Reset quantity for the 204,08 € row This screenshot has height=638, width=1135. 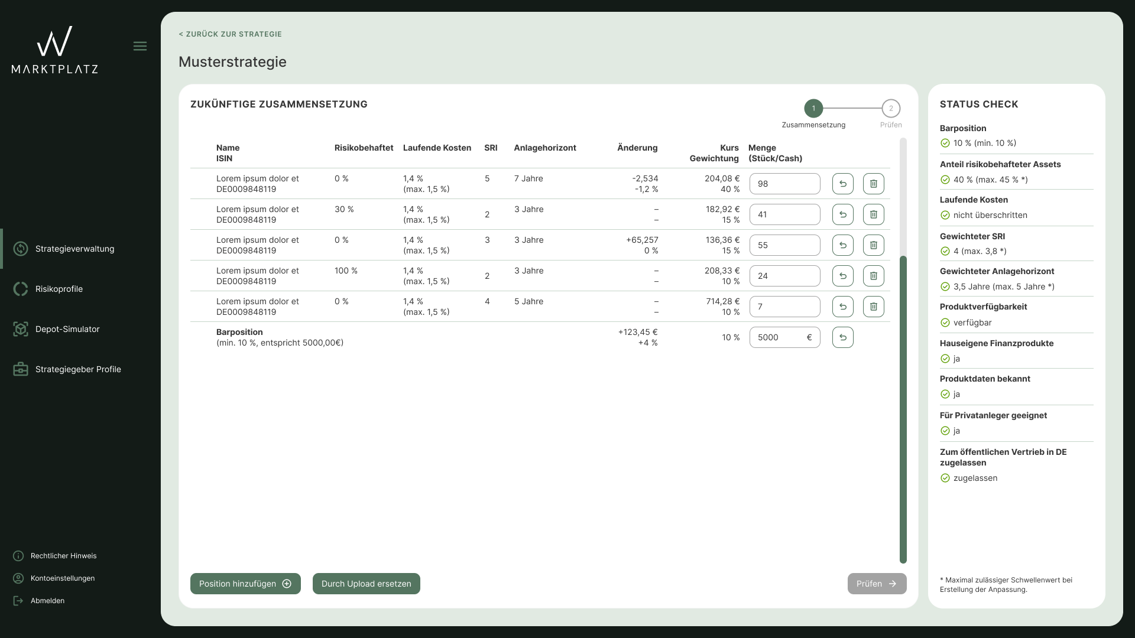click(843, 184)
